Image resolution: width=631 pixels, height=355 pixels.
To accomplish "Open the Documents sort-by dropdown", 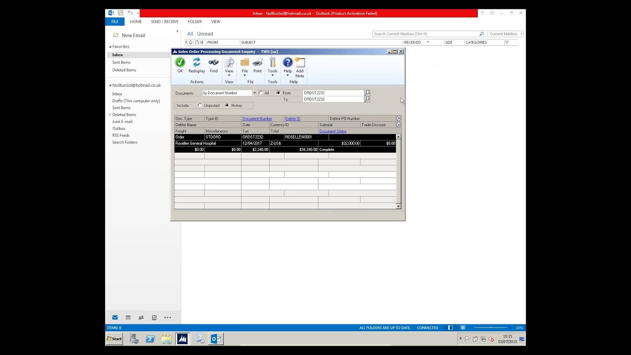I will [x=254, y=93].
